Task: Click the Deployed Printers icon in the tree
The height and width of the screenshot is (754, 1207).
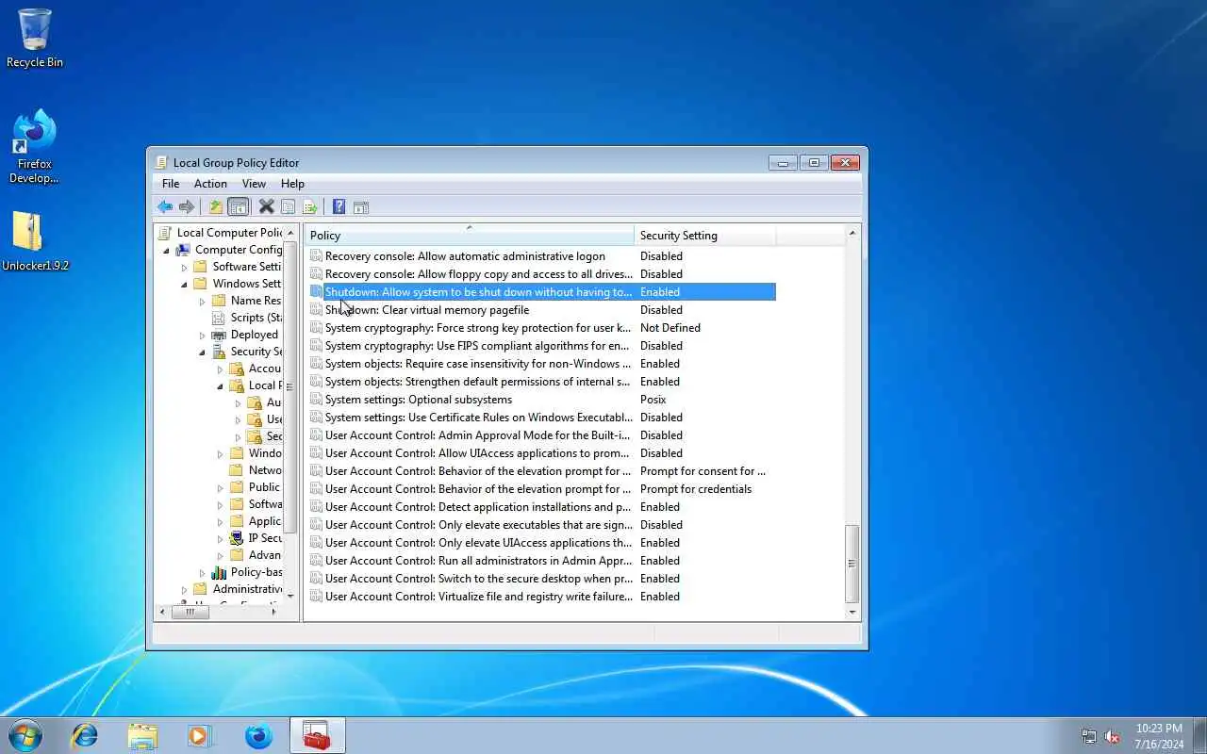Action: coord(219,335)
